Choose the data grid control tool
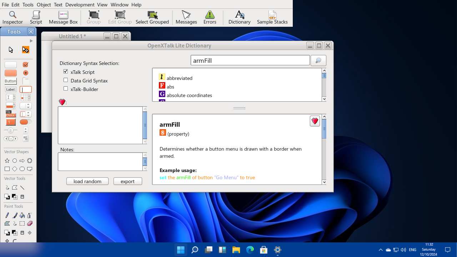The width and height of the screenshot is (457, 257). [25, 97]
